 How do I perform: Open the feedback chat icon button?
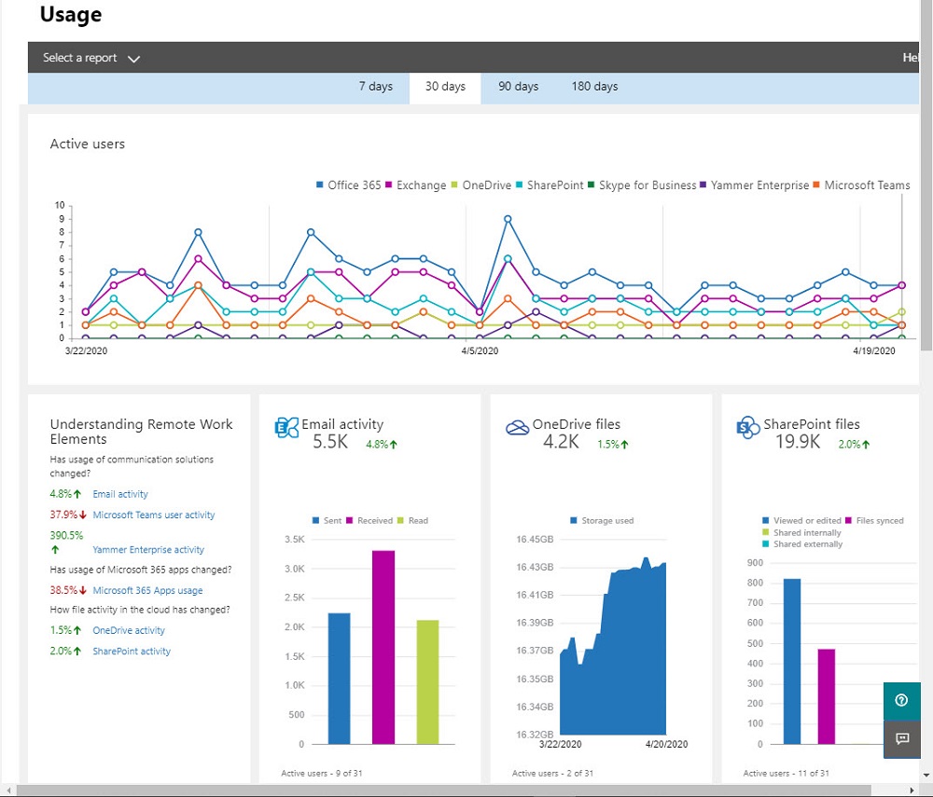tap(901, 739)
